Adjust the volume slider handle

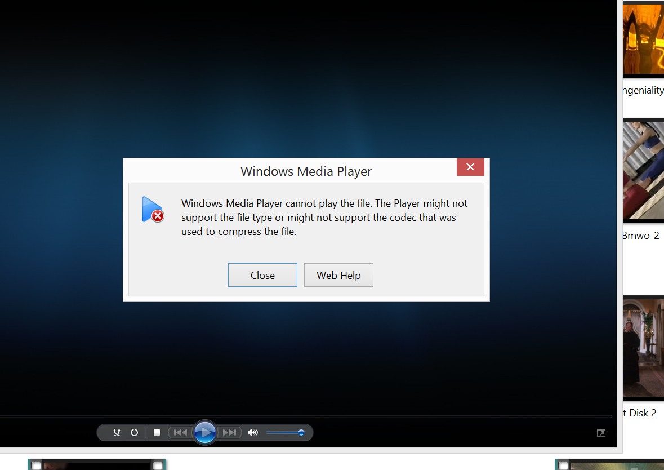click(301, 433)
